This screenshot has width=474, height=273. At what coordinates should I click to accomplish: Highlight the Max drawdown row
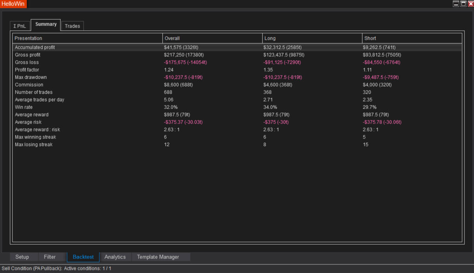(x=31, y=77)
